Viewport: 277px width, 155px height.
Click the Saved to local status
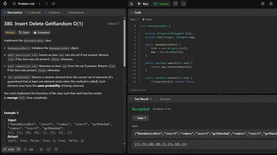(138, 90)
